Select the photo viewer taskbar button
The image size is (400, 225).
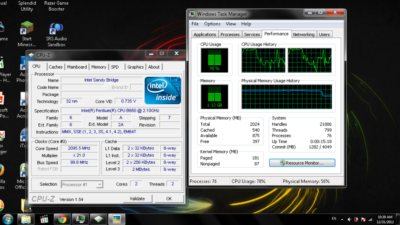click(117, 219)
